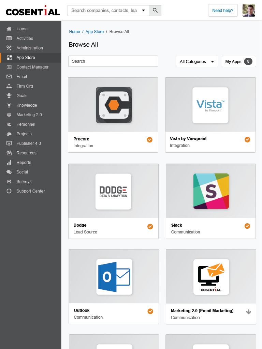Expand the global search scope dropdown arrow
Screen dimensions: 262x349
[x=144, y=11]
